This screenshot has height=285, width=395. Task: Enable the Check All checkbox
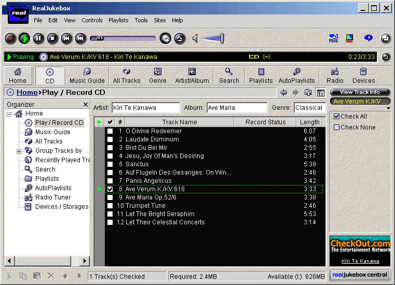[x=336, y=117]
